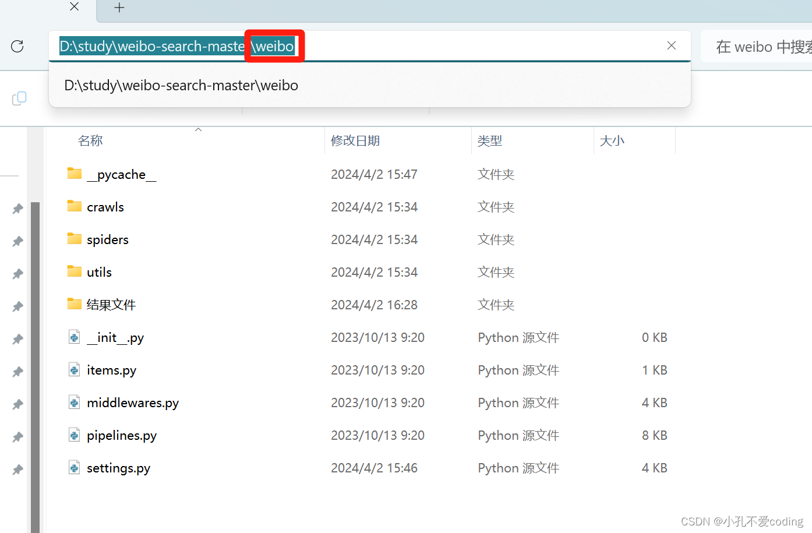The width and height of the screenshot is (812, 533).
Task: Close the current tab with X
Action: click(75, 6)
